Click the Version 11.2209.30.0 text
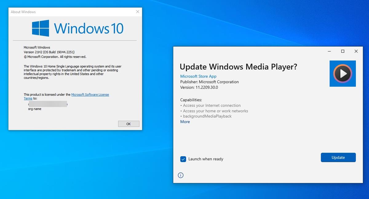369x199 pixels. coord(200,87)
